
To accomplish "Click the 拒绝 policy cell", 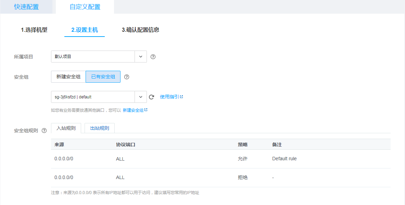I will tap(243, 178).
